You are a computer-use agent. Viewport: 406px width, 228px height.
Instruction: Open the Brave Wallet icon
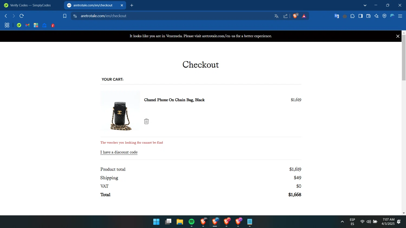click(x=368, y=16)
